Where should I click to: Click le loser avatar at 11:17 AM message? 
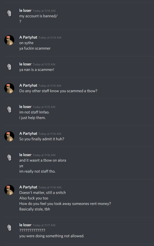click(9, 228)
